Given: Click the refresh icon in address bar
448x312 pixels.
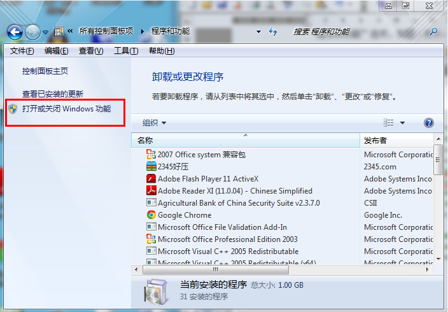Looking at the screenshot, I should [x=273, y=31].
